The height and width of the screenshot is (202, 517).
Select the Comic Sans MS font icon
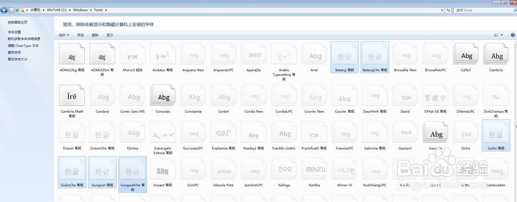pos(132,95)
